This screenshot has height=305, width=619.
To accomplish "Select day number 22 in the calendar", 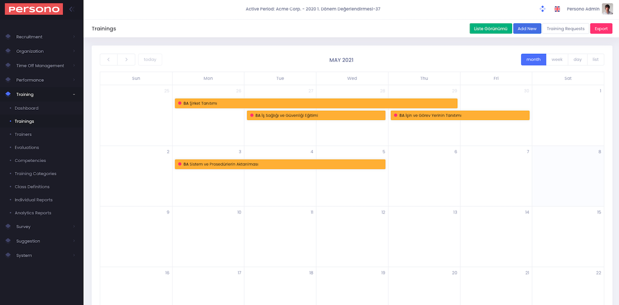I will tap(599, 273).
